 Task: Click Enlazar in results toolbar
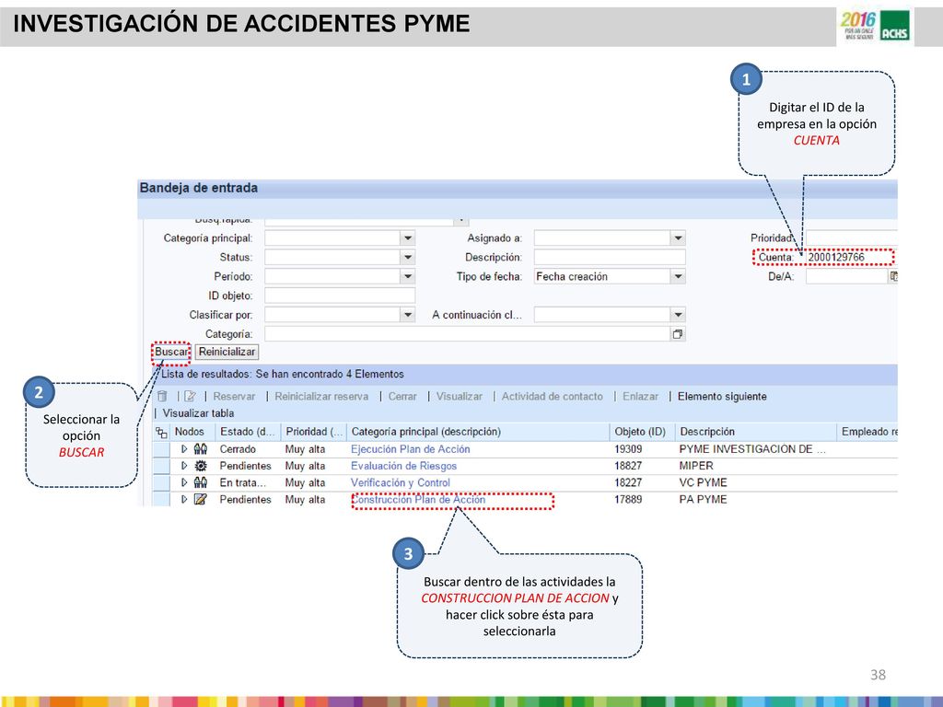(641, 397)
